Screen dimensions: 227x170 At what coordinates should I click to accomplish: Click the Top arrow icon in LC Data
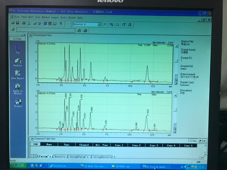tap(17, 49)
